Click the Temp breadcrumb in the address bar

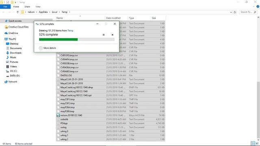(x=64, y=12)
